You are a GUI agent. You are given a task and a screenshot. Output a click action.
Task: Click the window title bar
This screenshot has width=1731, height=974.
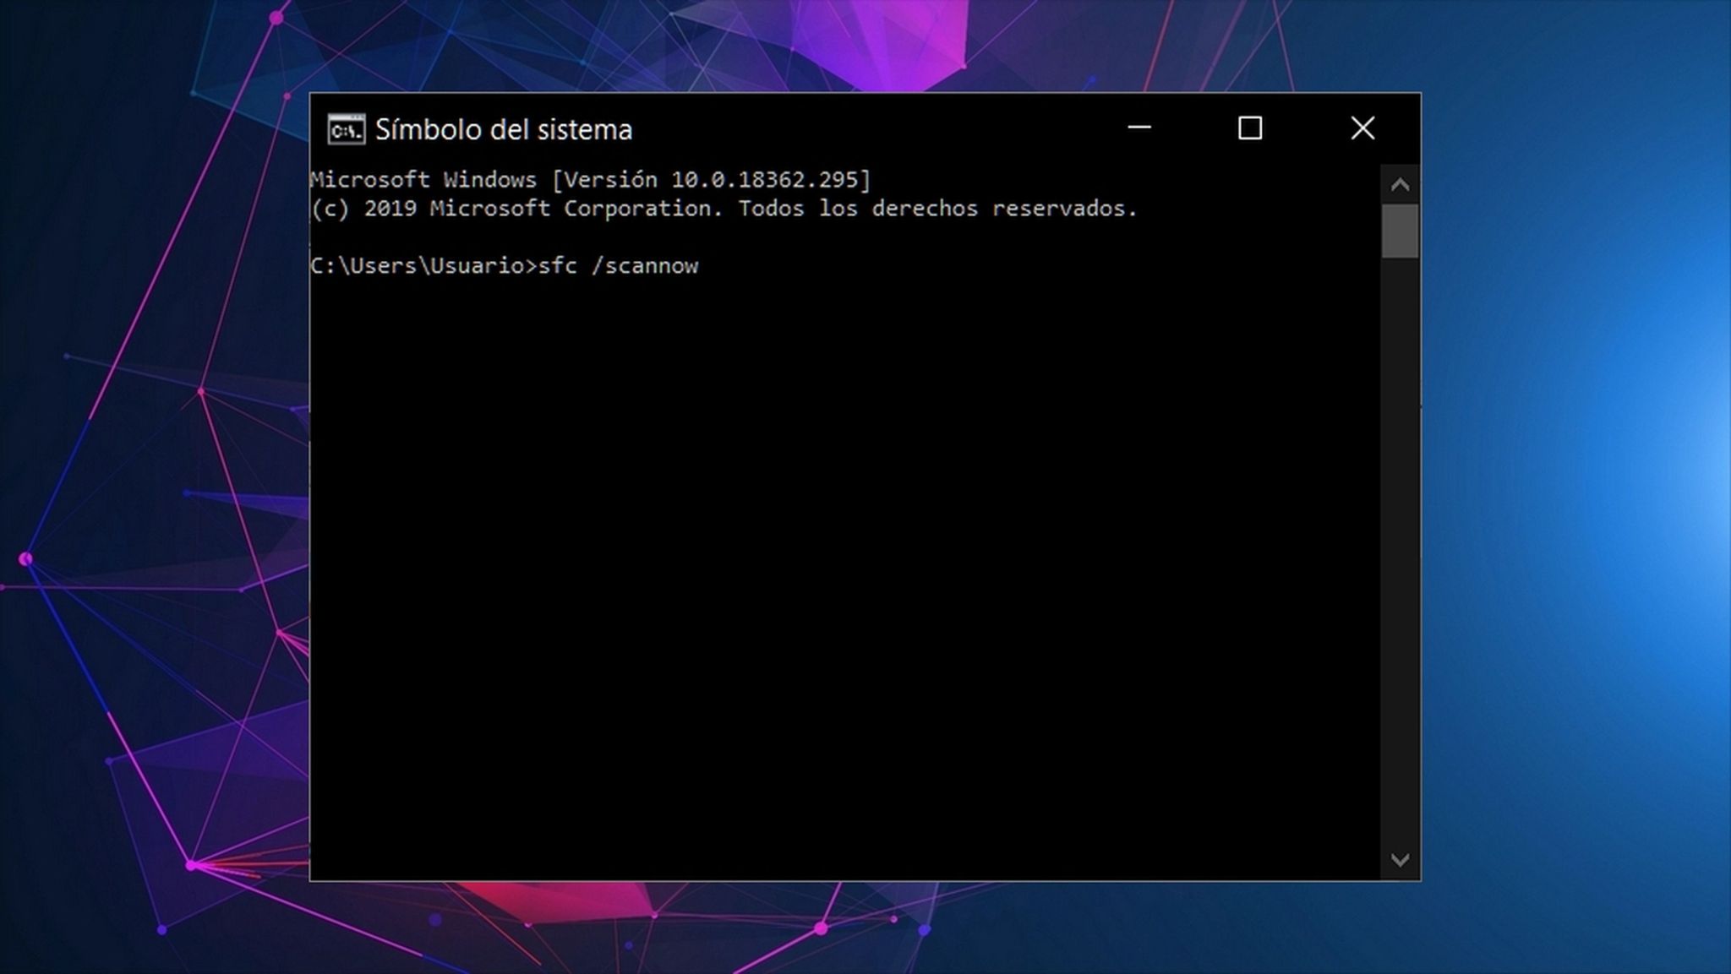coord(845,128)
